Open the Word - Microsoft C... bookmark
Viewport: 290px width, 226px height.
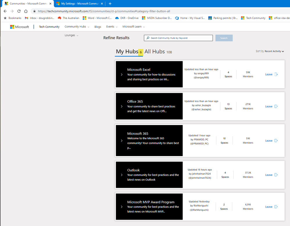[97, 18]
